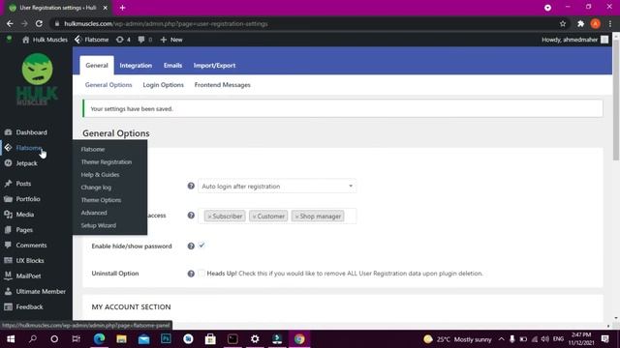The image size is (620, 348).
Task: Reload the page in the browser
Action: click(39, 23)
